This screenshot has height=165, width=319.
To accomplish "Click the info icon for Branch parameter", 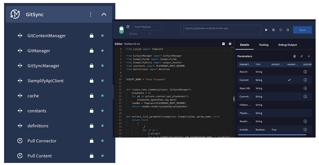I will pyautogui.click(x=305, y=72).
